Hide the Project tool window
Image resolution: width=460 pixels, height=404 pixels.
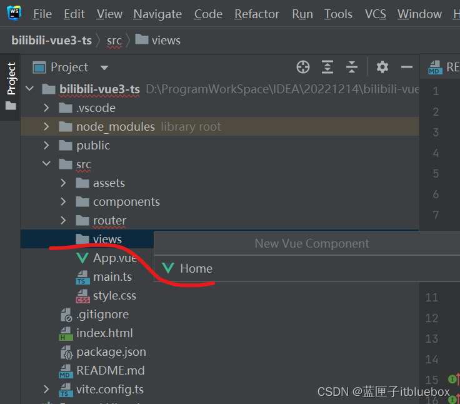click(407, 67)
